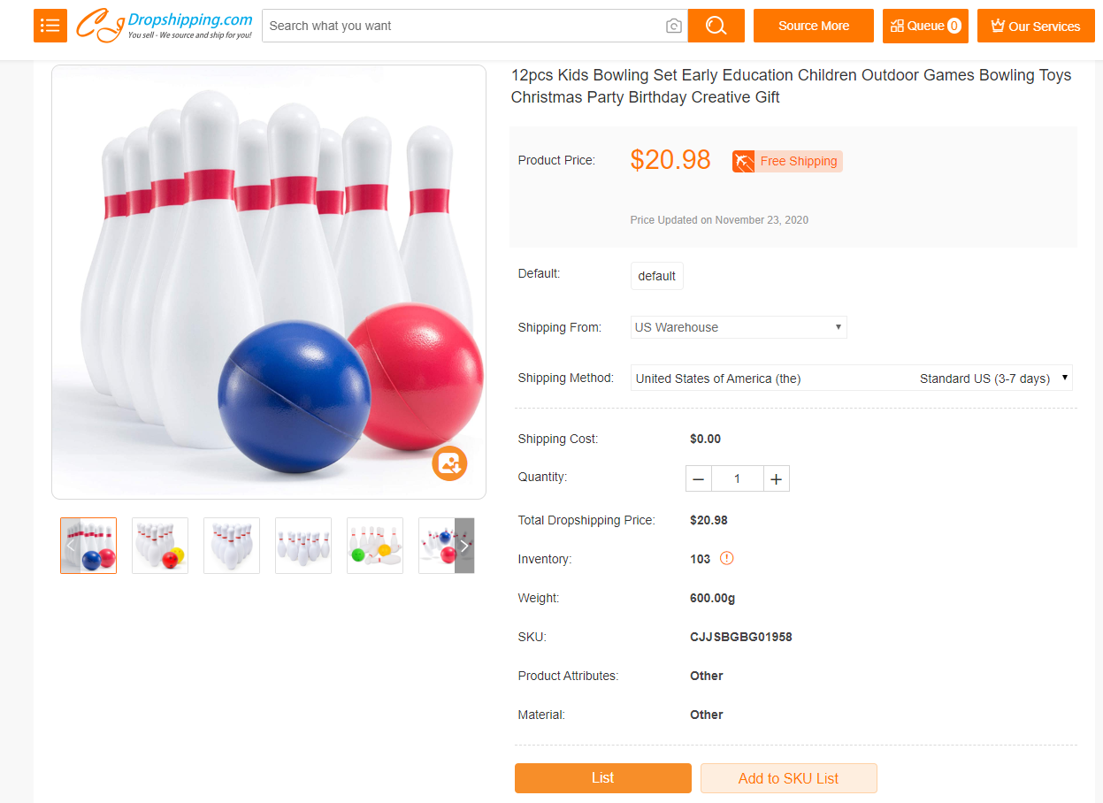
Task: Show next thumbnails with right arrow
Action: pos(464,546)
